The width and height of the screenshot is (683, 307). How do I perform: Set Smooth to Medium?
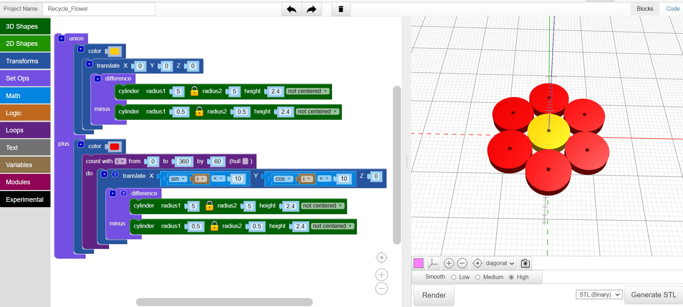point(478,277)
